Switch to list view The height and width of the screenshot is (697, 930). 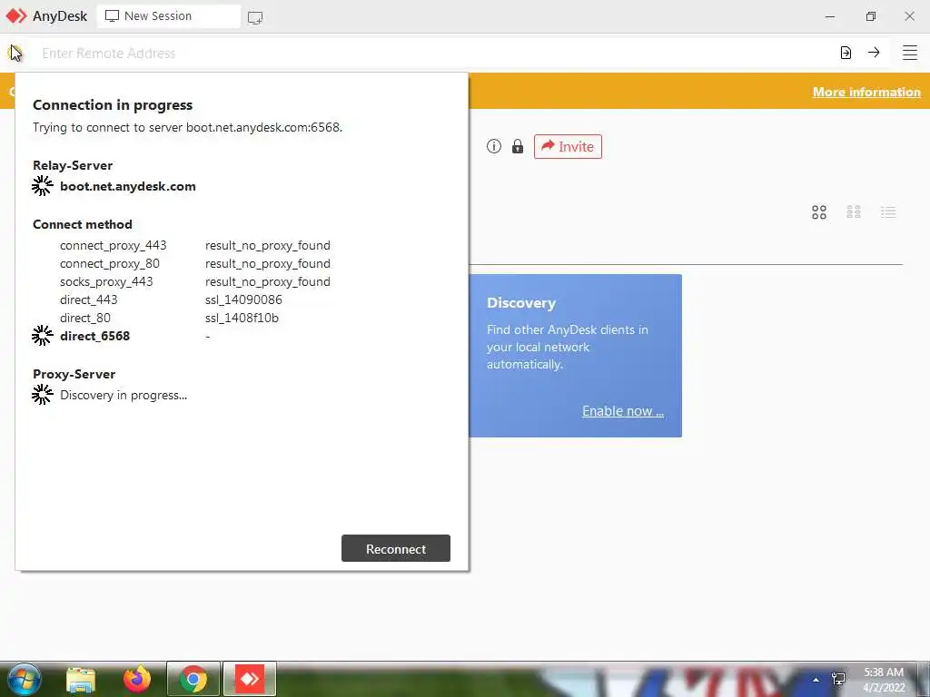888,212
